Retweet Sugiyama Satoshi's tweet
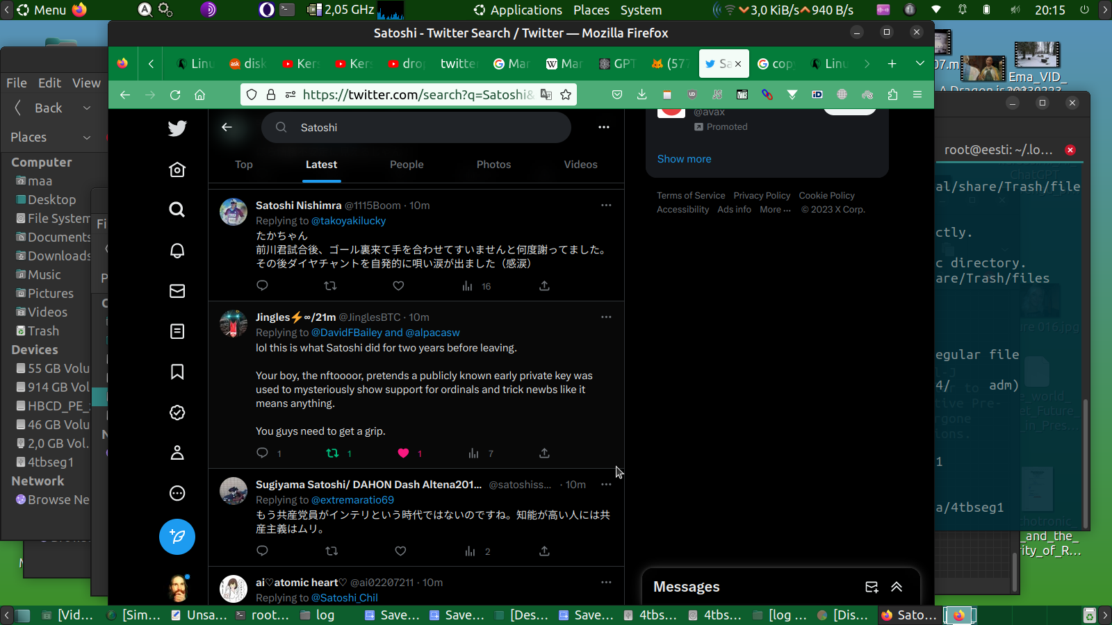The height and width of the screenshot is (625, 1112). (x=332, y=551)
